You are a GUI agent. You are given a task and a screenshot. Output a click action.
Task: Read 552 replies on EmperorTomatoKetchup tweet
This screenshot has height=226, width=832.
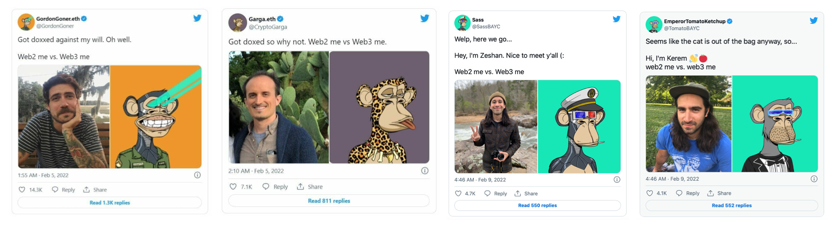(731, 206)
